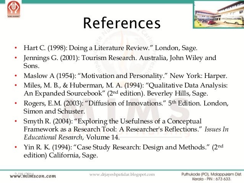Open the www.mimscon.com link
This screenshot has width=244, height=183.
click(33, 176)
